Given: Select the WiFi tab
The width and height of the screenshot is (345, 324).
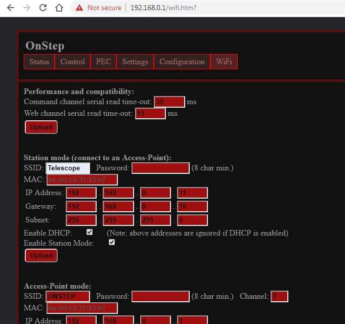Looking at the screenshot, I should pos(224,62).
